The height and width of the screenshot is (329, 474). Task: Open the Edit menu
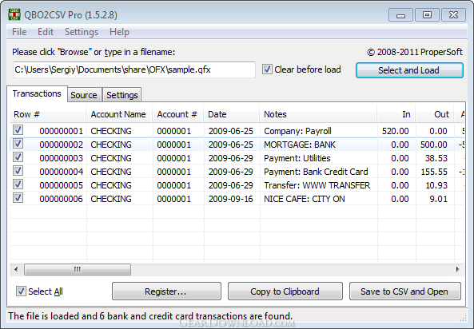pyautogui.click(x=46, y=32)
